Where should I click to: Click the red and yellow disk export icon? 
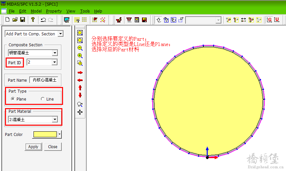click(x=144, y=20)
